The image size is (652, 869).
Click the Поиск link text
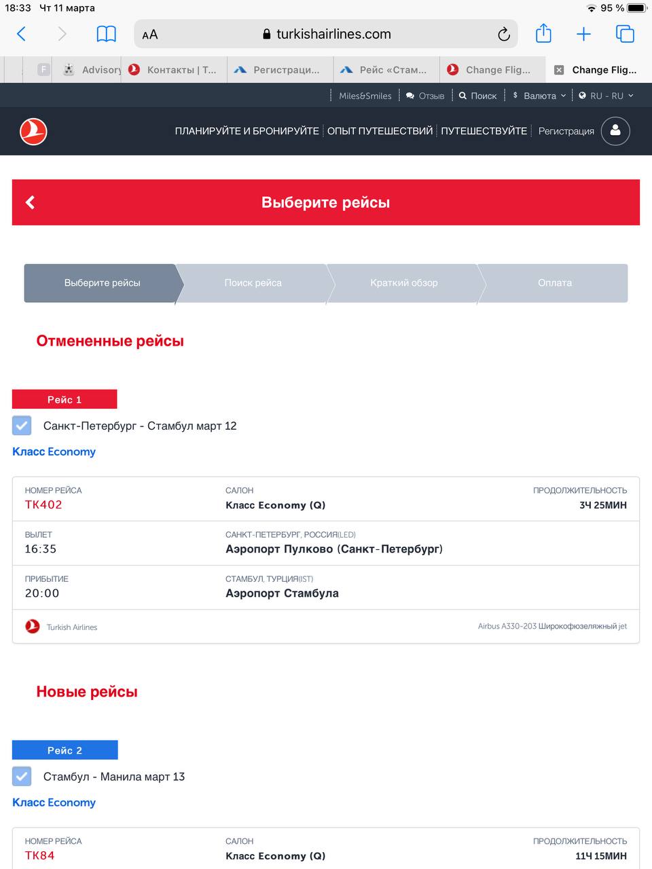[484, 96]
